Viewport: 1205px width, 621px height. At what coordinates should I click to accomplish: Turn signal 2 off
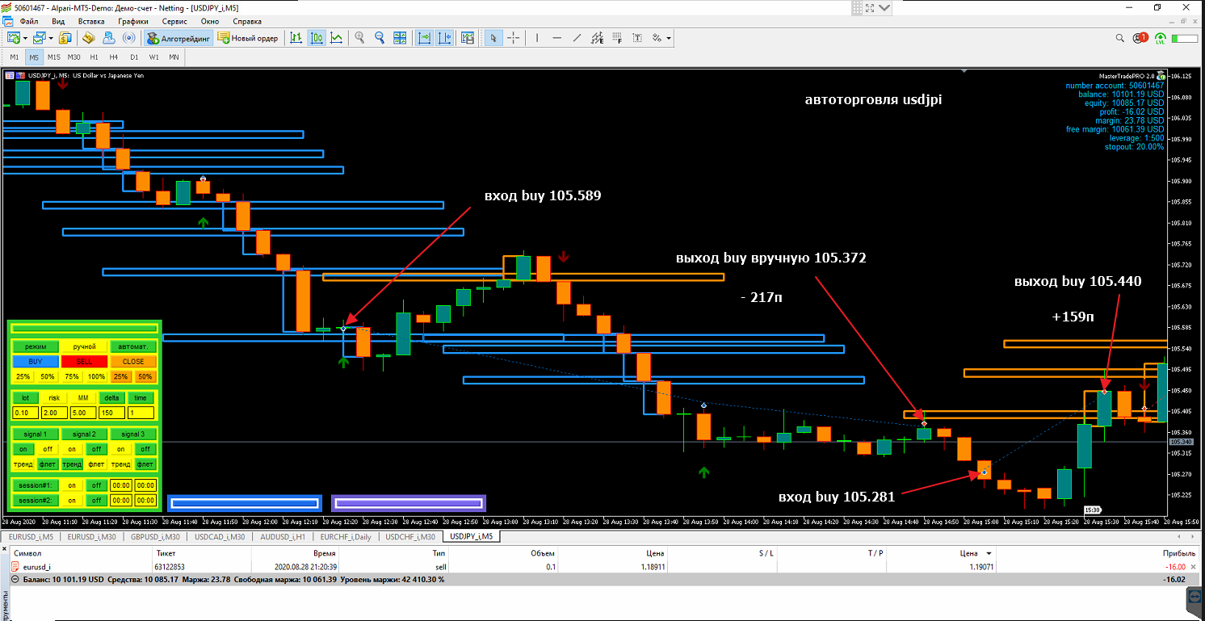click(x=97, y=449)
